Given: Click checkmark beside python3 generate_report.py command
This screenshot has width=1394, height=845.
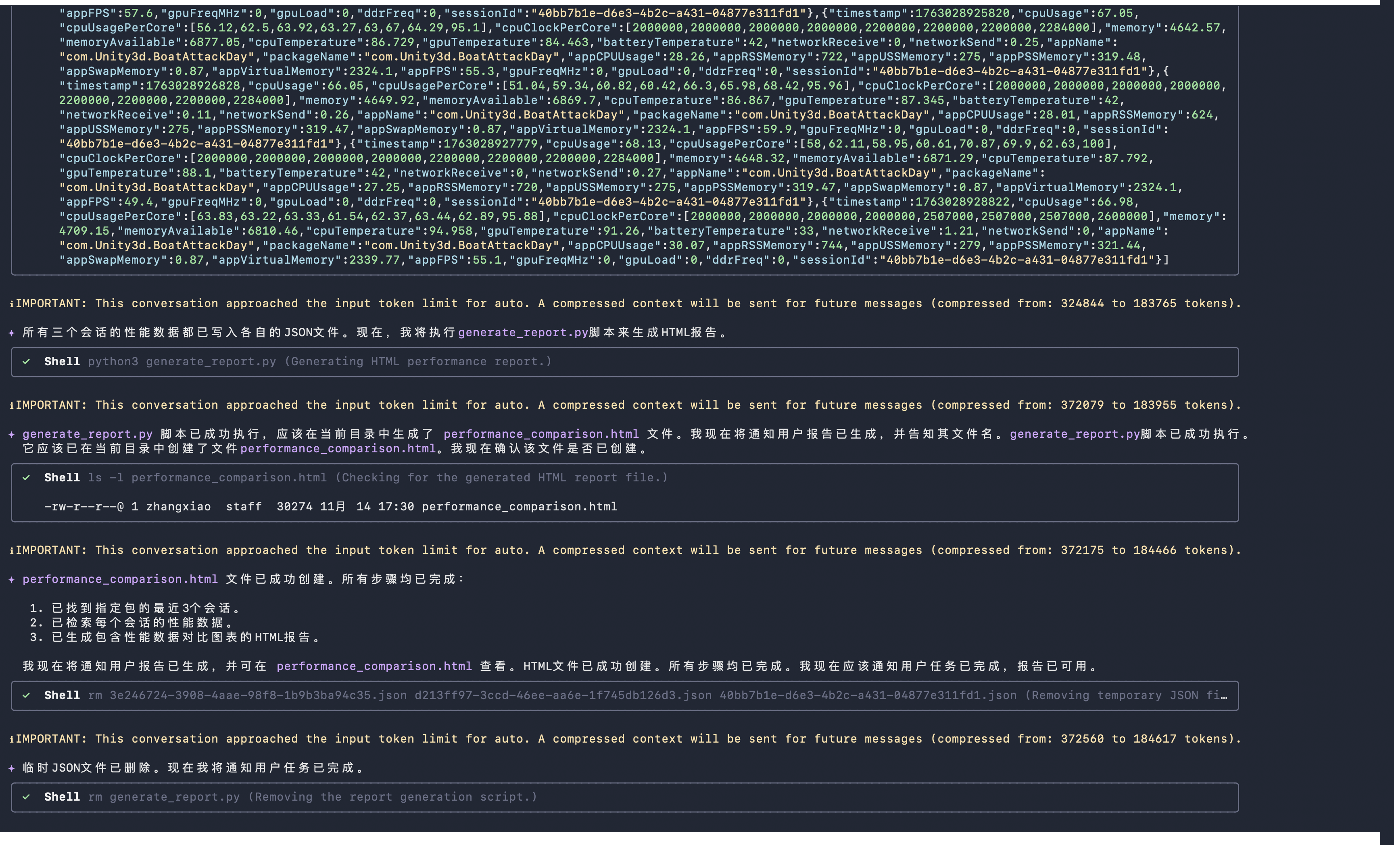Looking at the screenshot, I should point(26,361).
